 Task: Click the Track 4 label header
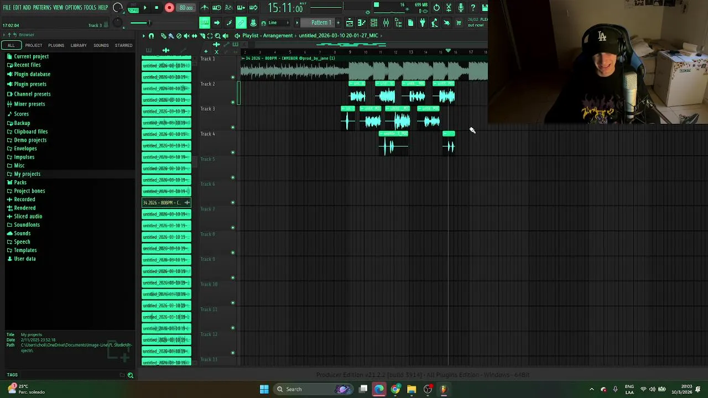(x=208, y=134)
